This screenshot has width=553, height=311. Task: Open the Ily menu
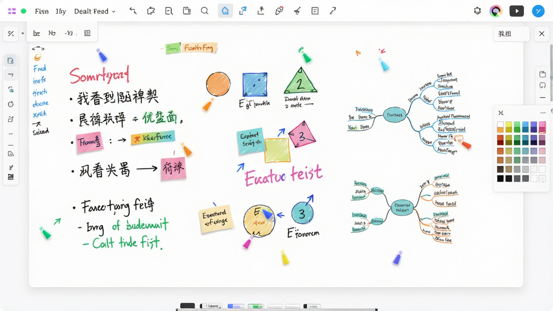[60, 11]
